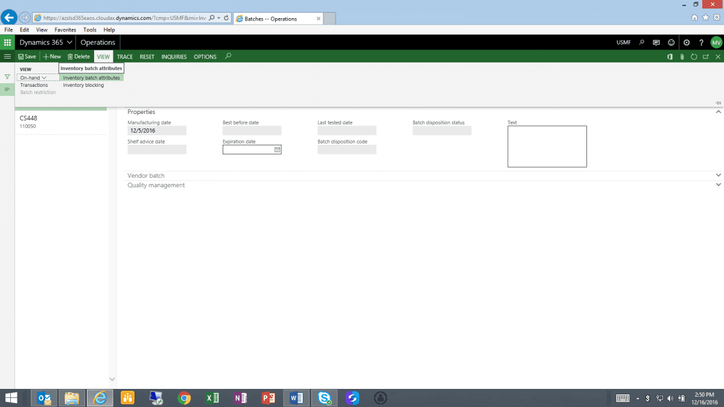Open the Office integration icon
This screenshot has width=724, height=407.
click(x=670, y=57)
